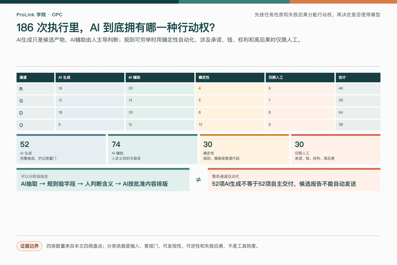Select row label "O" in the table
Viewport: 397px width, 265px height.
tap(21, 125)
